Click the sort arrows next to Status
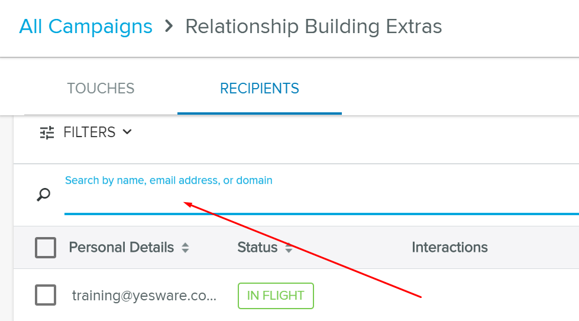Image resolution: width=579 pixels, height=321 pixels. 289,248
